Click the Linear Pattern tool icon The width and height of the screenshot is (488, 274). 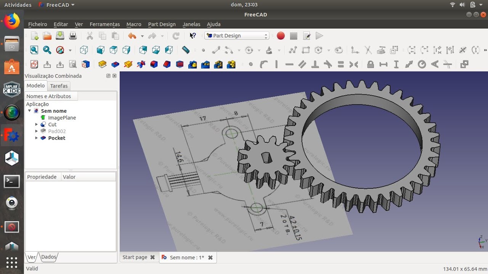pos(205,64)
